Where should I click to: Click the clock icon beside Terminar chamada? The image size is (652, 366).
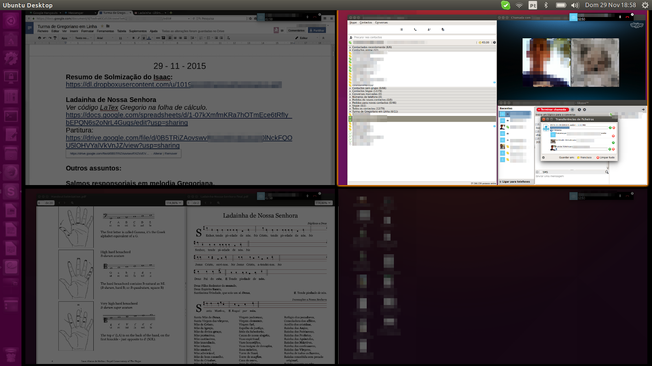point(579,109)
